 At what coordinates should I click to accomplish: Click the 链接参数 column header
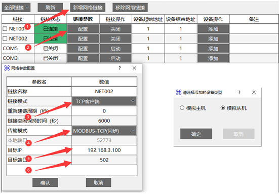point(83,19)
